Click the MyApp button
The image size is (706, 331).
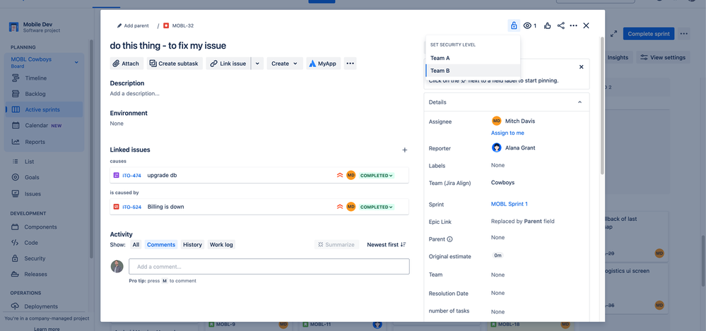tap(323, 64)
